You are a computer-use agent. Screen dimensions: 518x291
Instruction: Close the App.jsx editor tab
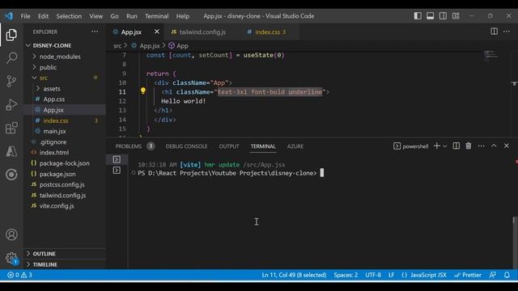coord(157,32)
